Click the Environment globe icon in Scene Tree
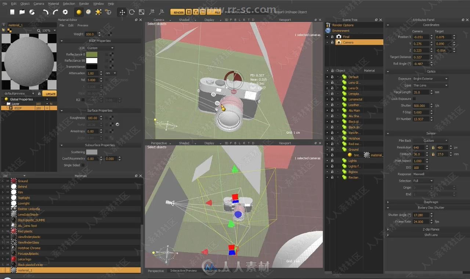Viewport: 470px width, 279px height. coord(328,31)
